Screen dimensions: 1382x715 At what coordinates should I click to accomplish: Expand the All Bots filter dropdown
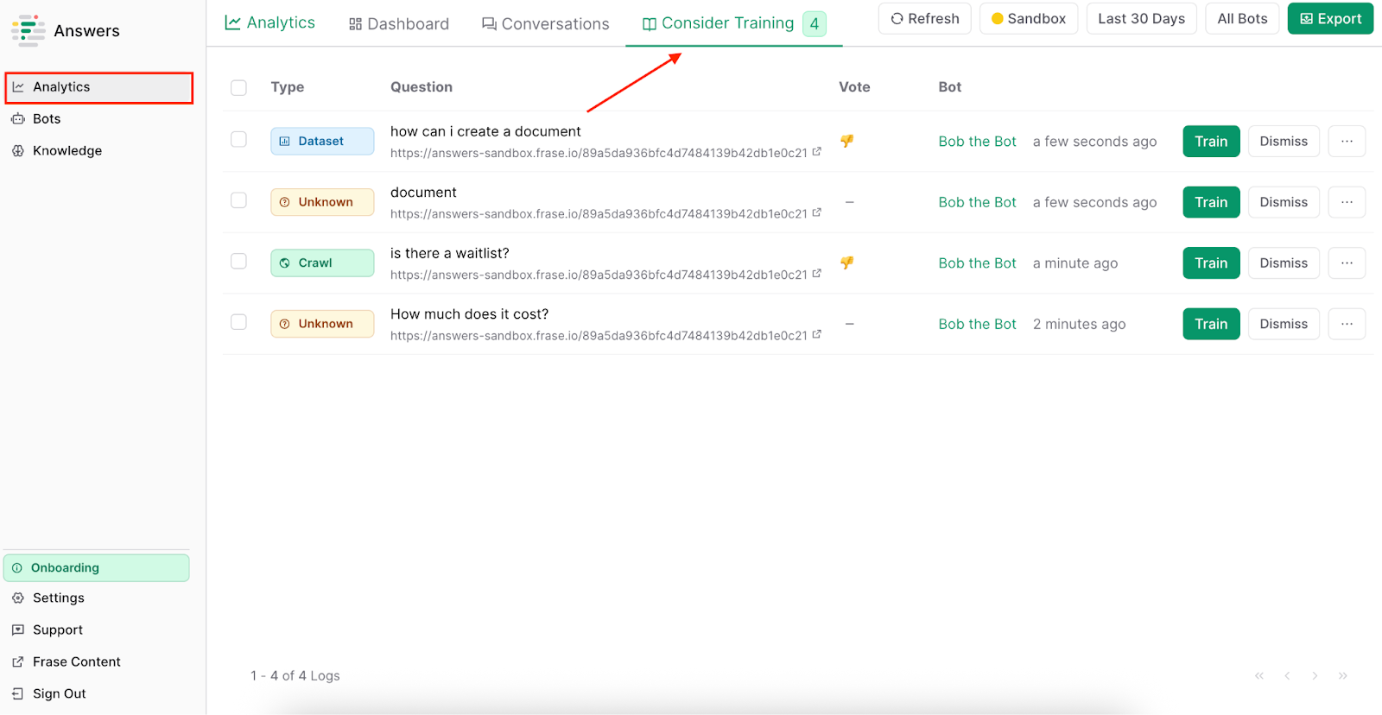click(1242, 19)
